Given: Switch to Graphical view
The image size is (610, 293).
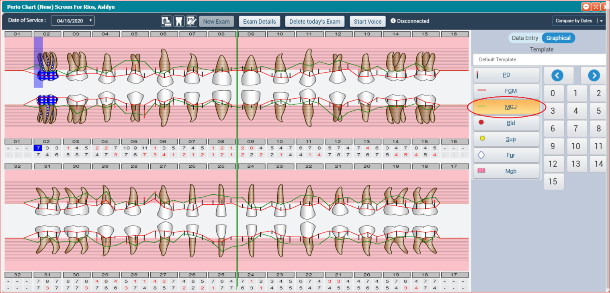Looking at the screenshot, I should [x=558, y=38].
